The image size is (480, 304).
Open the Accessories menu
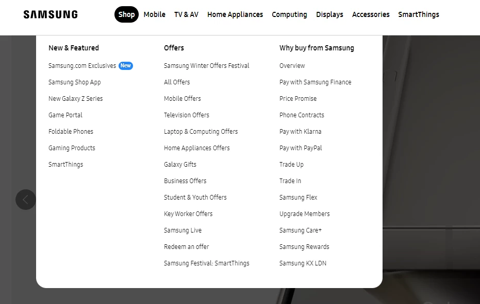pyautogui.click(x=371, y=14)
